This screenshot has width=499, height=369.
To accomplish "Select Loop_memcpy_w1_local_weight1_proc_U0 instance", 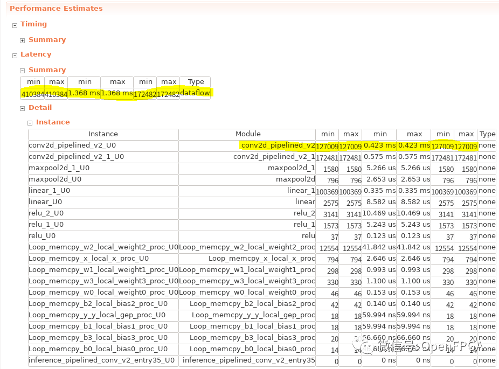I will coord(103,270).
